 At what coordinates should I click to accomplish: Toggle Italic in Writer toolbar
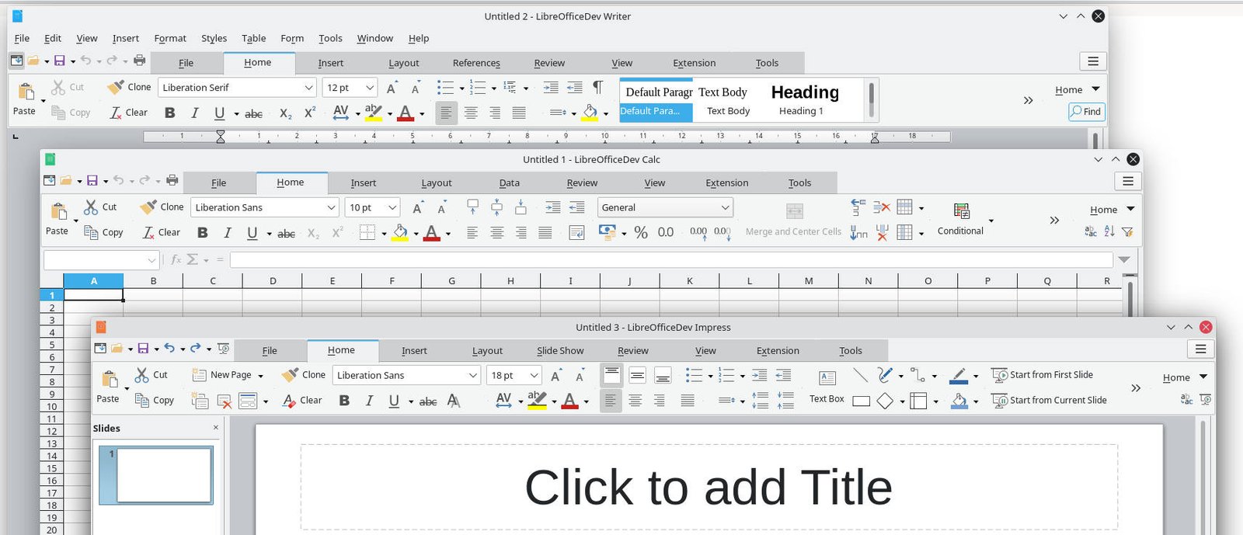194,113
